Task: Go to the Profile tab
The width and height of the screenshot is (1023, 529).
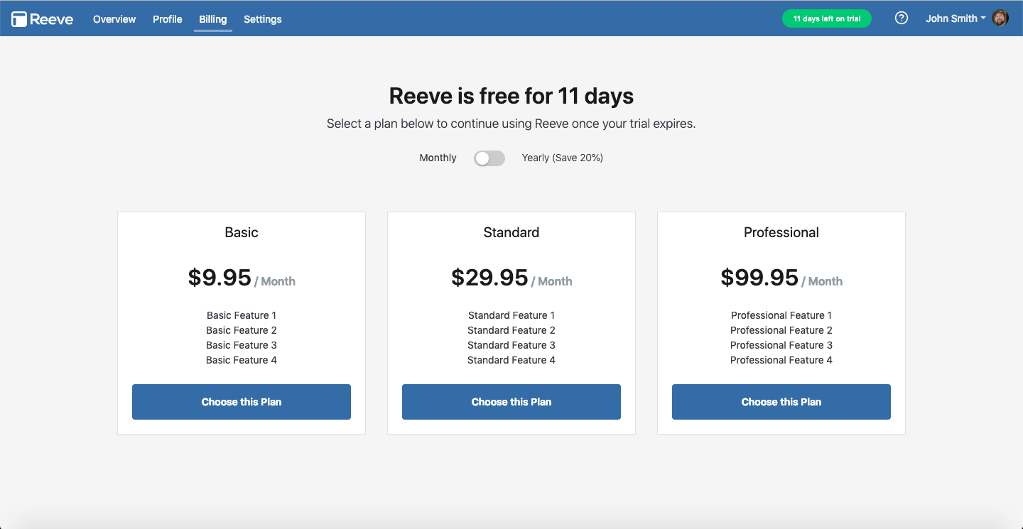Action: point(168,19)
